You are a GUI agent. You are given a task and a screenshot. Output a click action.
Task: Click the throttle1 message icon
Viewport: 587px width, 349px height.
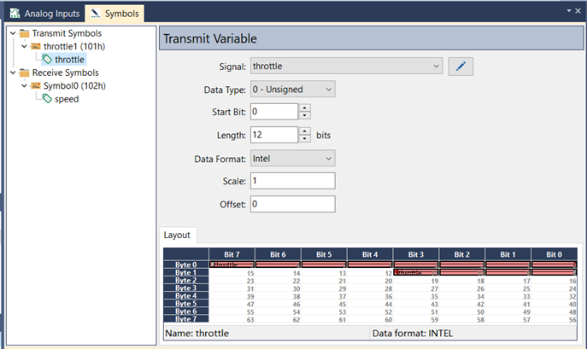tap(36, 46)
